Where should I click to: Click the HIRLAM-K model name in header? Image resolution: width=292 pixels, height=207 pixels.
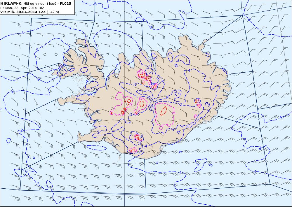click(11, 3)
